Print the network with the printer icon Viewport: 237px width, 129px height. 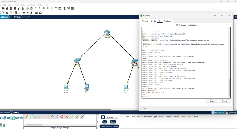(11, 8)
